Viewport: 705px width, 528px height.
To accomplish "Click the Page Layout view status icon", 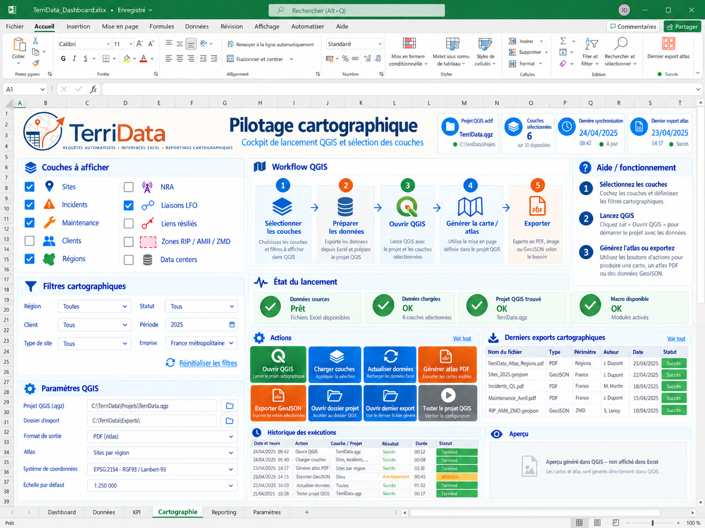I will click(597, 523).
